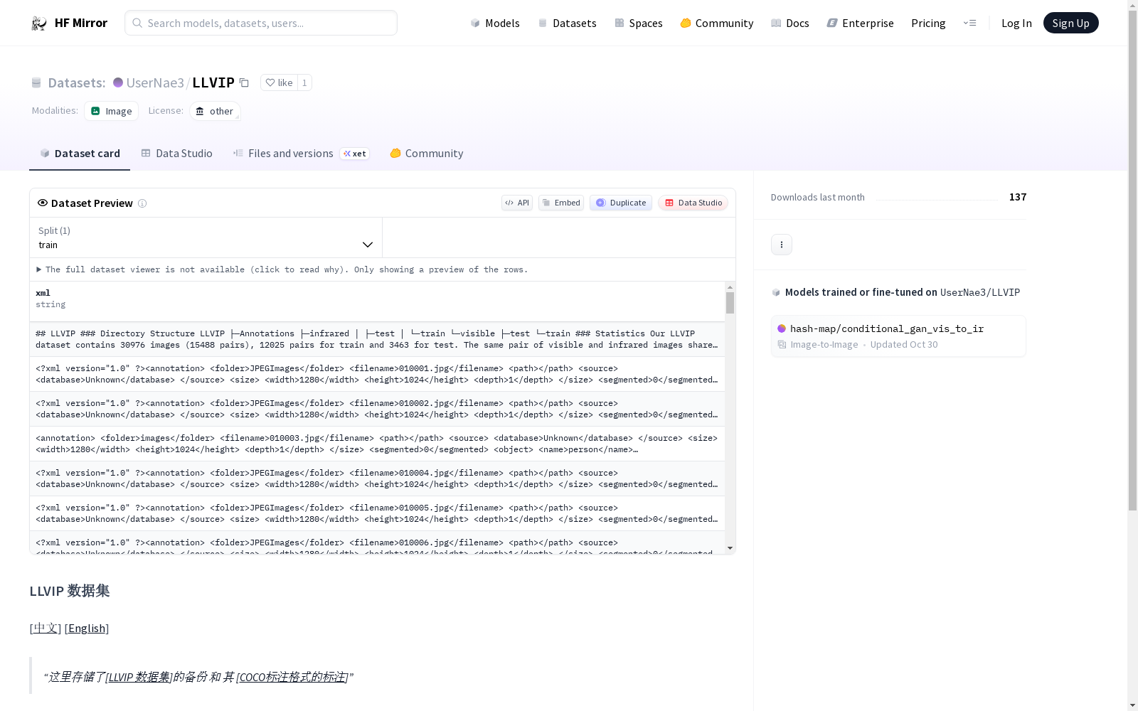
Task: Click the Log In link
Action: 1016,23
